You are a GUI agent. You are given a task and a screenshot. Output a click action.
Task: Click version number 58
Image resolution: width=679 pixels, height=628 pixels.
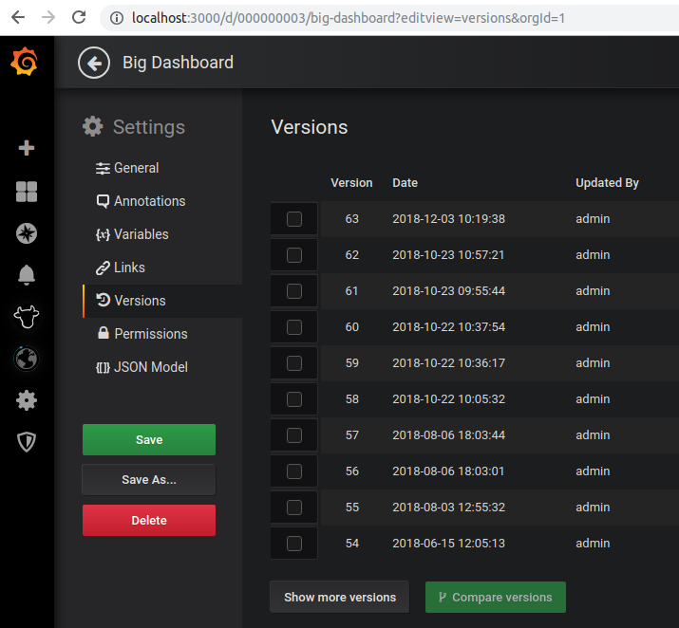[352, 399]
